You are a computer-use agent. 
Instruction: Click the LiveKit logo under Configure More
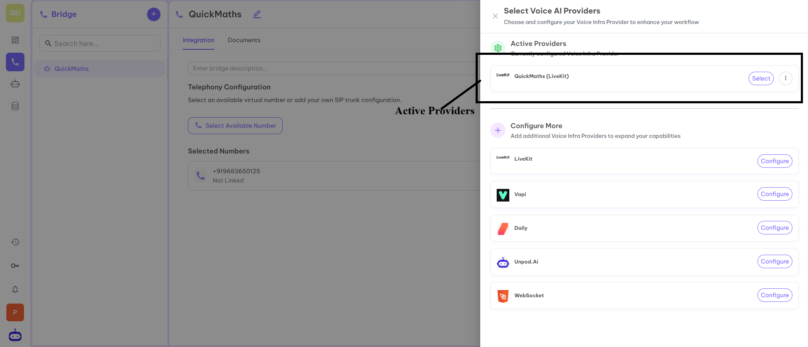pos(503,157)
